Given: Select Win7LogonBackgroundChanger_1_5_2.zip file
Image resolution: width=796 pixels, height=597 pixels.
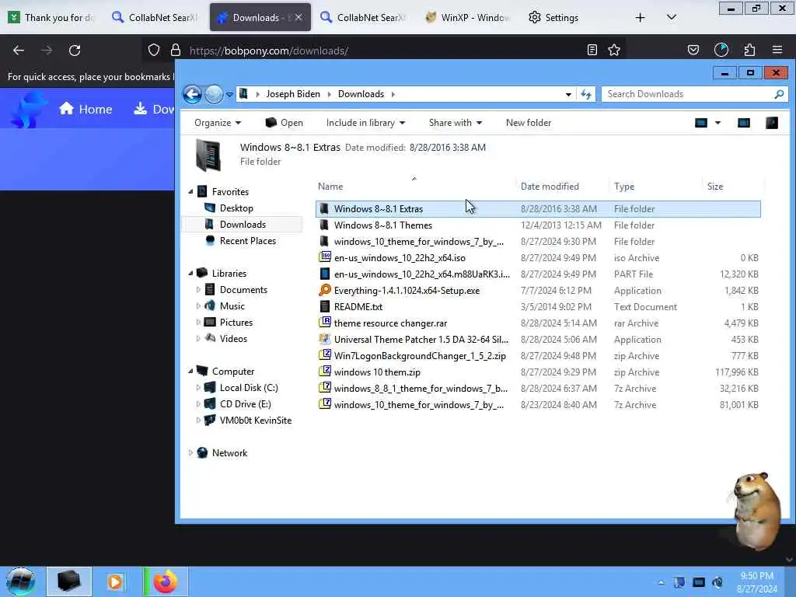Looking at the screenshot, I should click(x=538, y=356).
